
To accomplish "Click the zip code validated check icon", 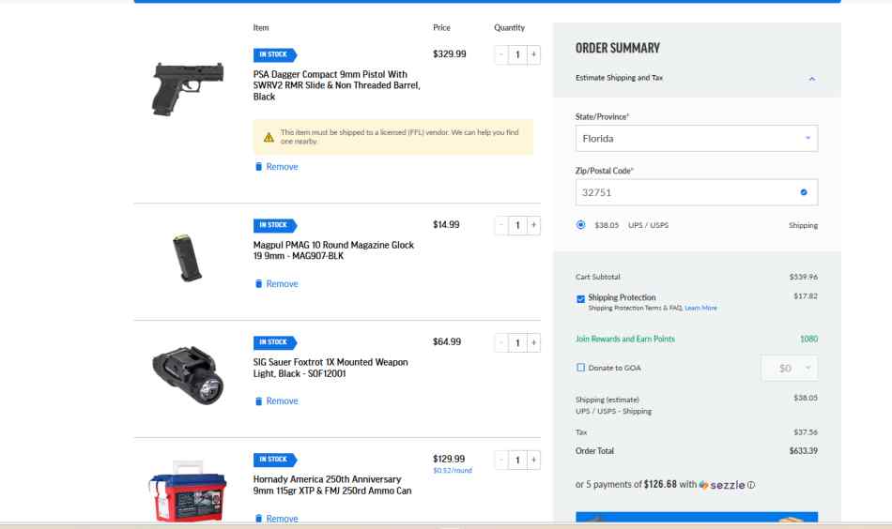I will [803, 192].
